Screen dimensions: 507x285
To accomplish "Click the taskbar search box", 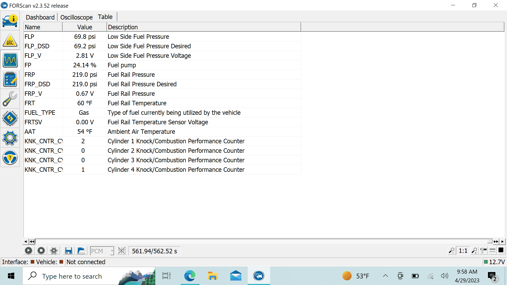I will pyautogui.click(x=89, y=276).
